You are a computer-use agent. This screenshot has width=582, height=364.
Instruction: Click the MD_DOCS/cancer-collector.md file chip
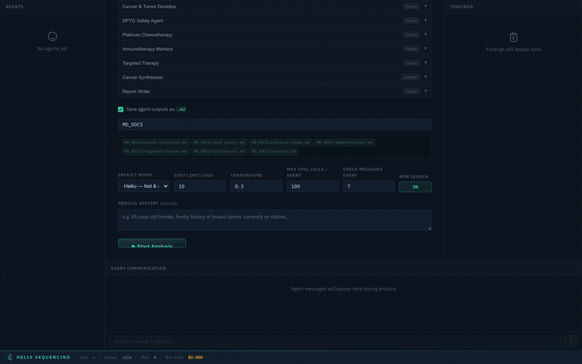[x=155, y=142]
